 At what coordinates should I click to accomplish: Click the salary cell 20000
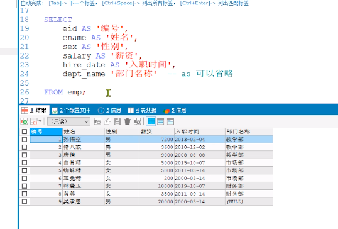tap(156, 201)
